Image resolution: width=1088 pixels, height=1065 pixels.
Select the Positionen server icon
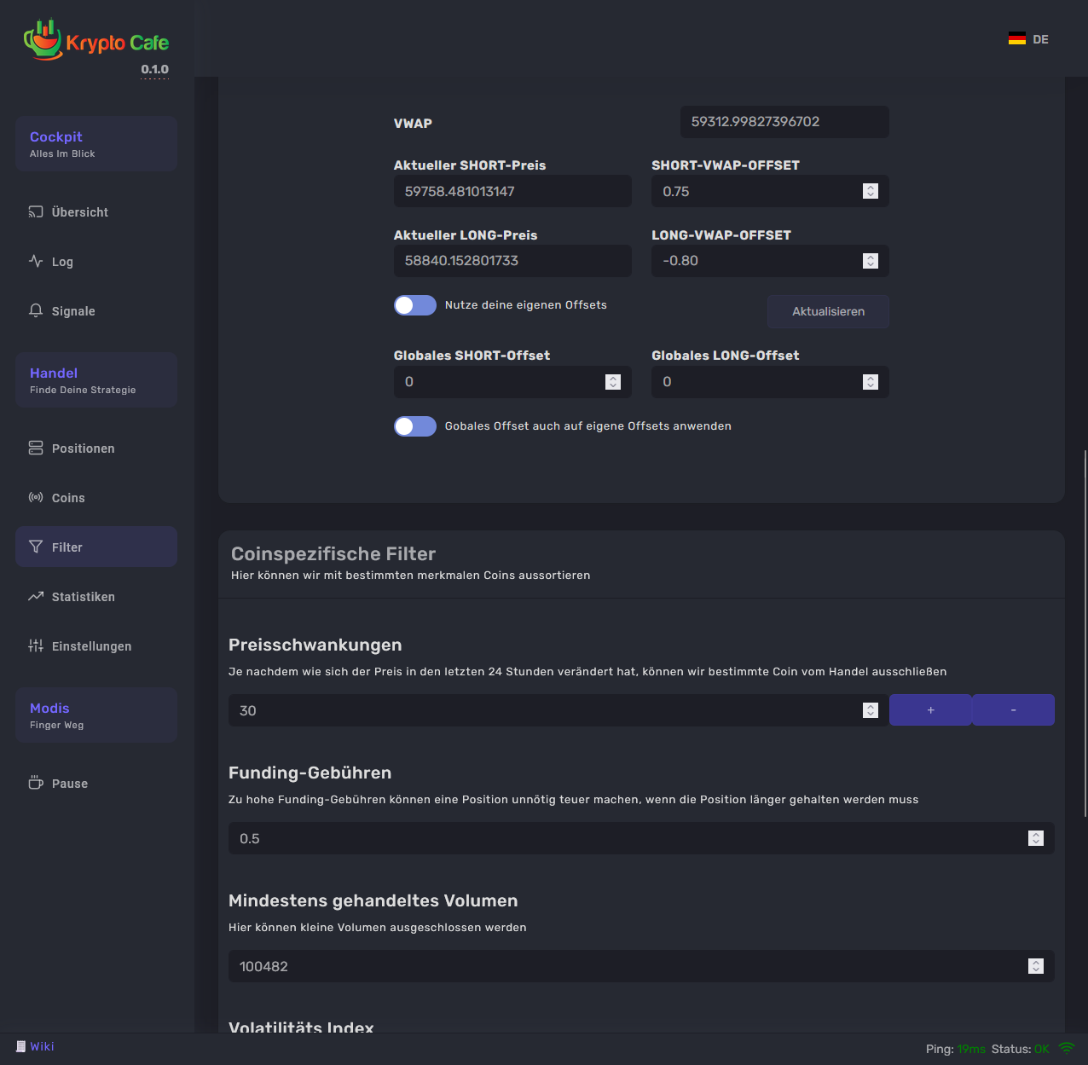(36, 448)
